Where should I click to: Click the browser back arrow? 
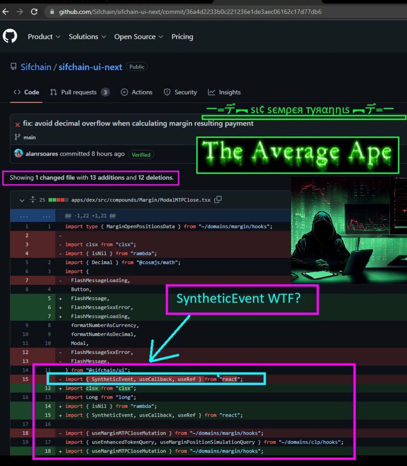pos(5,12)
